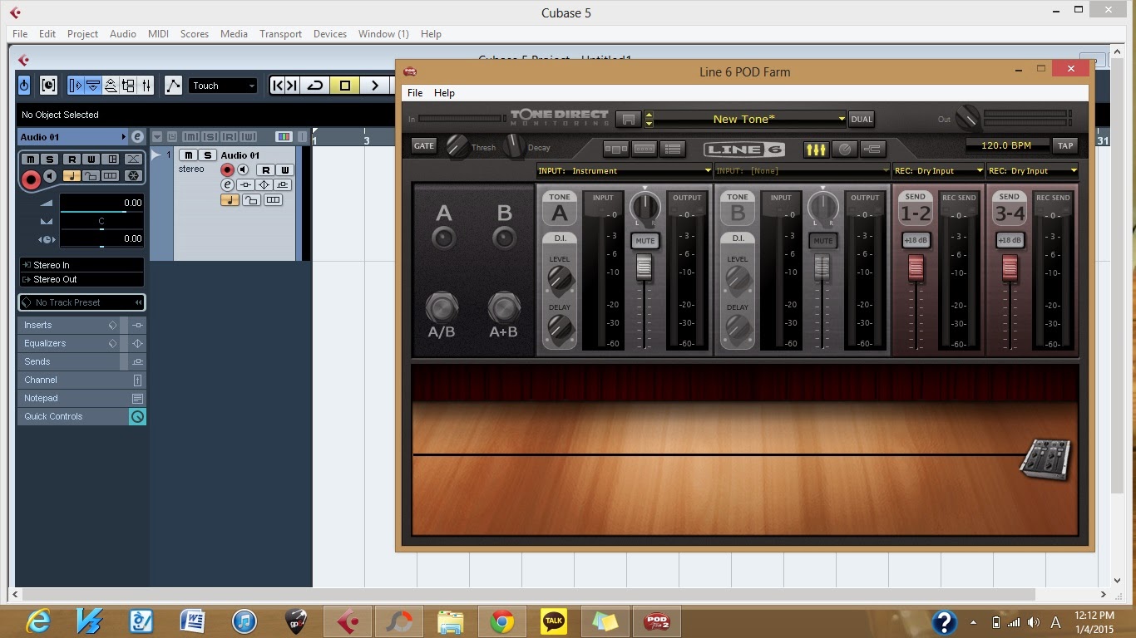This screenshot has width=1136, height=638.
Task: Click POD Farm Out volume knob
Action: (967, 118)
